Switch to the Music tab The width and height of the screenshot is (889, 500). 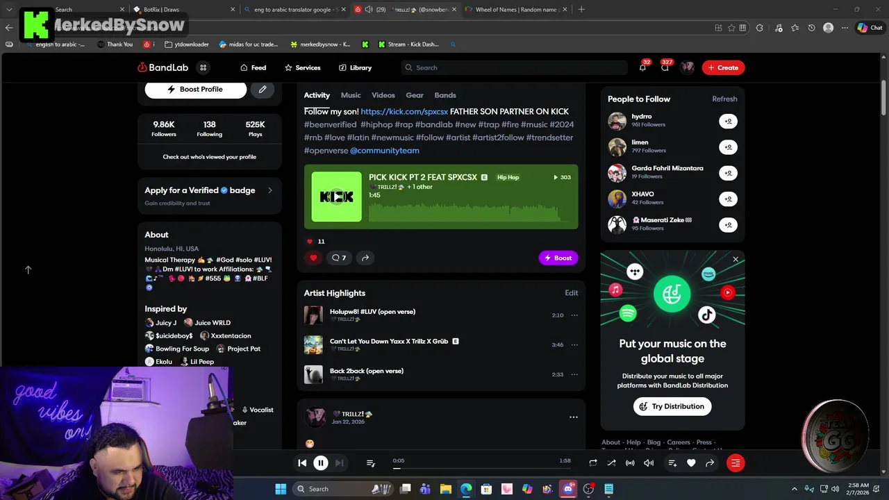click(x=351, y=95)
